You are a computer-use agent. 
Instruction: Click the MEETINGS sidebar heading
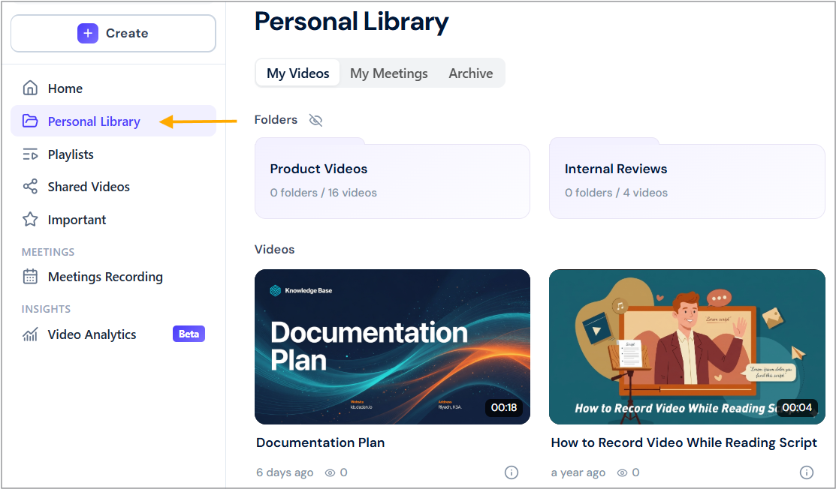click(x=48, y=252)
